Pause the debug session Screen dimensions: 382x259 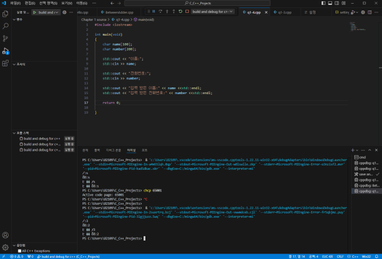pyautogui.click(x=154, y=12)
